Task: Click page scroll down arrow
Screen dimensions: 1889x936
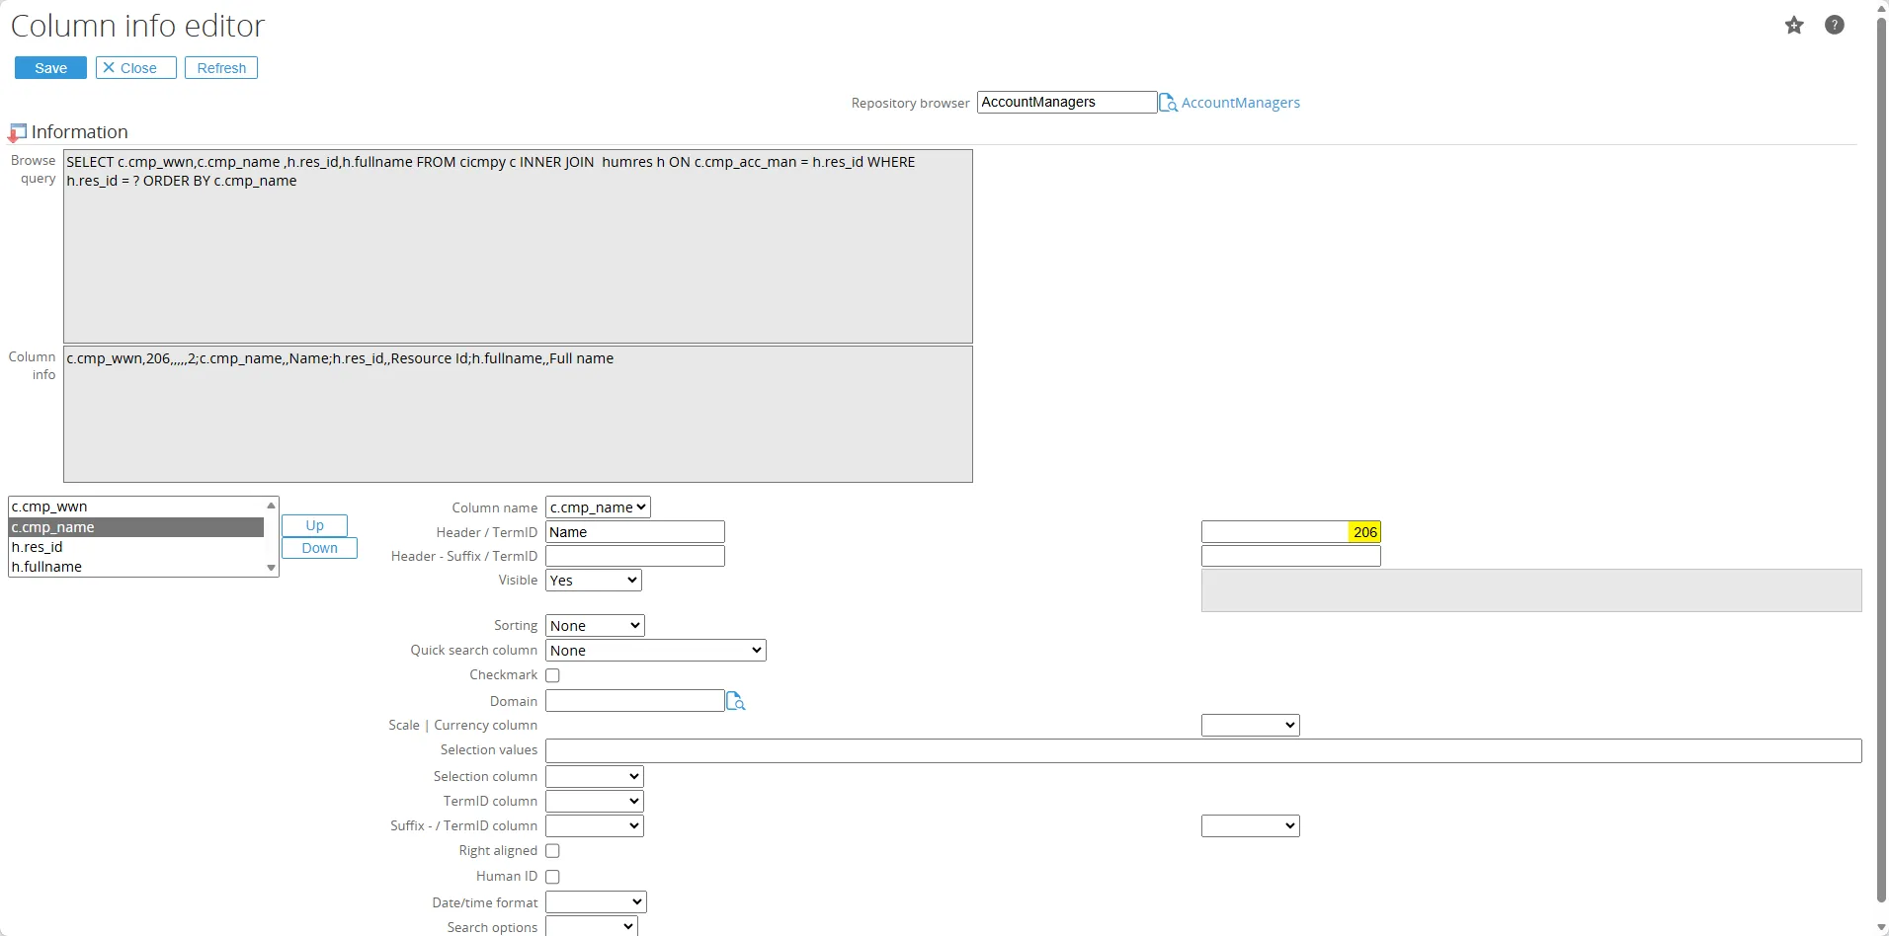Action: 1881,928
